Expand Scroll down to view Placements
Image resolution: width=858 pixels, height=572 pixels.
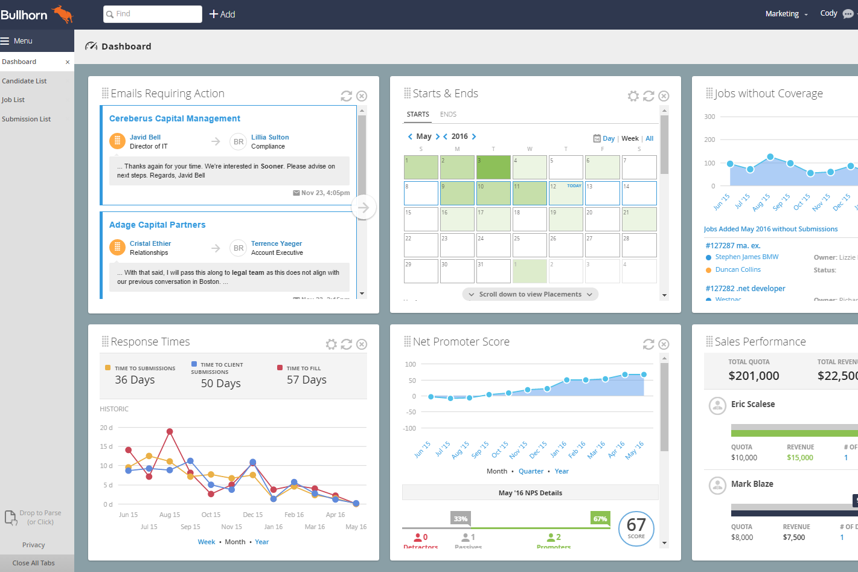click(530, 294)
